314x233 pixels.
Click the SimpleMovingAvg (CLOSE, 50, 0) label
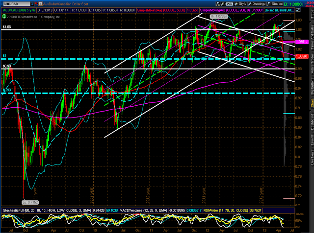[161, 10]
